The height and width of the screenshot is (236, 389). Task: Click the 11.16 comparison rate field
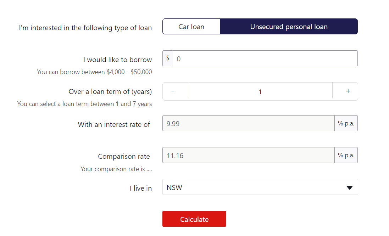(248, 155)
